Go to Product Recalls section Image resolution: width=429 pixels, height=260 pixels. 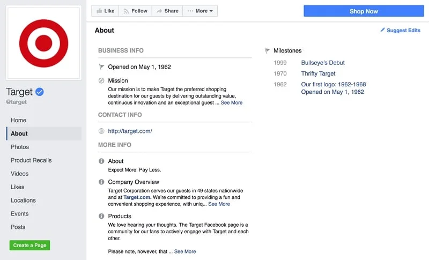point(31,160)
